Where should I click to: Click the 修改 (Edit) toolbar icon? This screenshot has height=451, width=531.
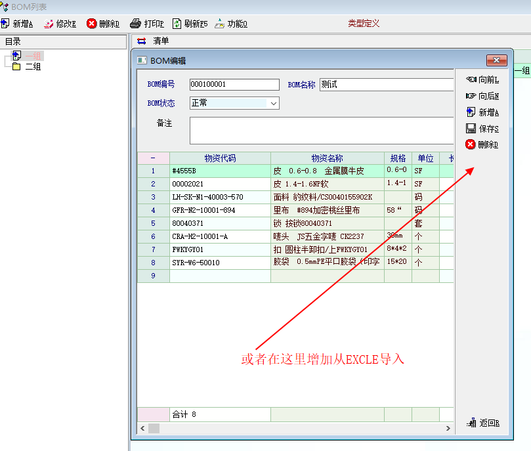click(49, 24)
